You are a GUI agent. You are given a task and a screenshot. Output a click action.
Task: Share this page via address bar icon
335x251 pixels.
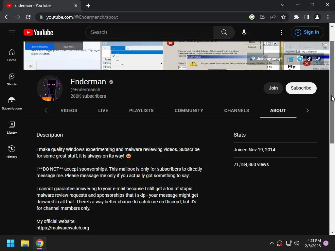tap(273, 17)
